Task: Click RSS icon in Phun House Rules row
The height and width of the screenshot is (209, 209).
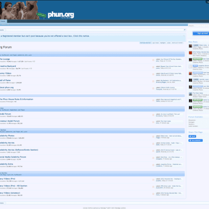Action: point(153,100)
